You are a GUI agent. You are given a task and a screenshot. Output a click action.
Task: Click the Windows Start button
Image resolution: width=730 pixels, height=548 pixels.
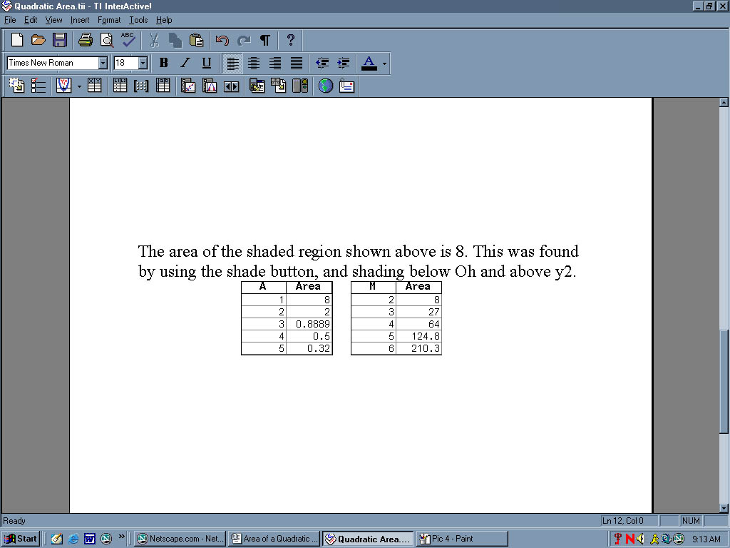[21, 539]
